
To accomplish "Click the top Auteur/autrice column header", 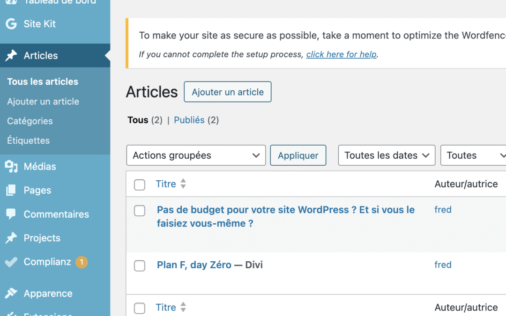I will (466, 184).
